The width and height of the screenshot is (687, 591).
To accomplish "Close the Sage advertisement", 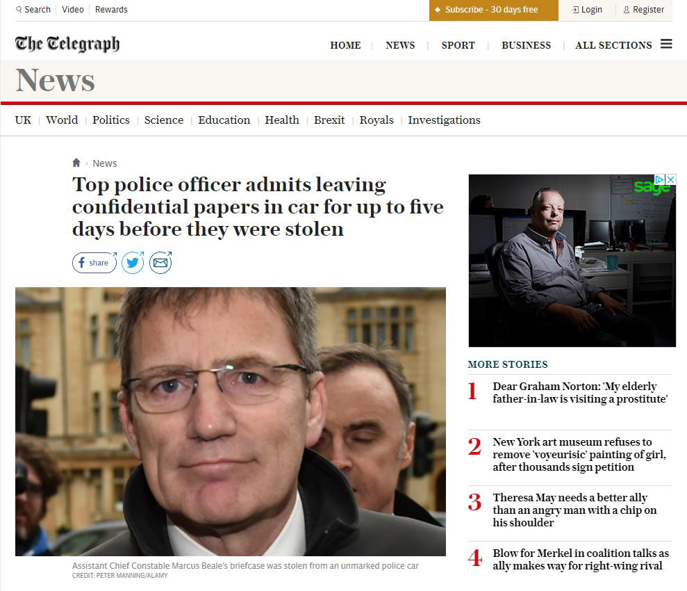I will 670,179.
